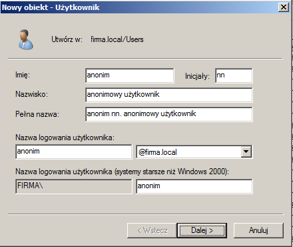Open the @firma.local domain dropdown
The image size is (293, 247).
pos(246,152)
